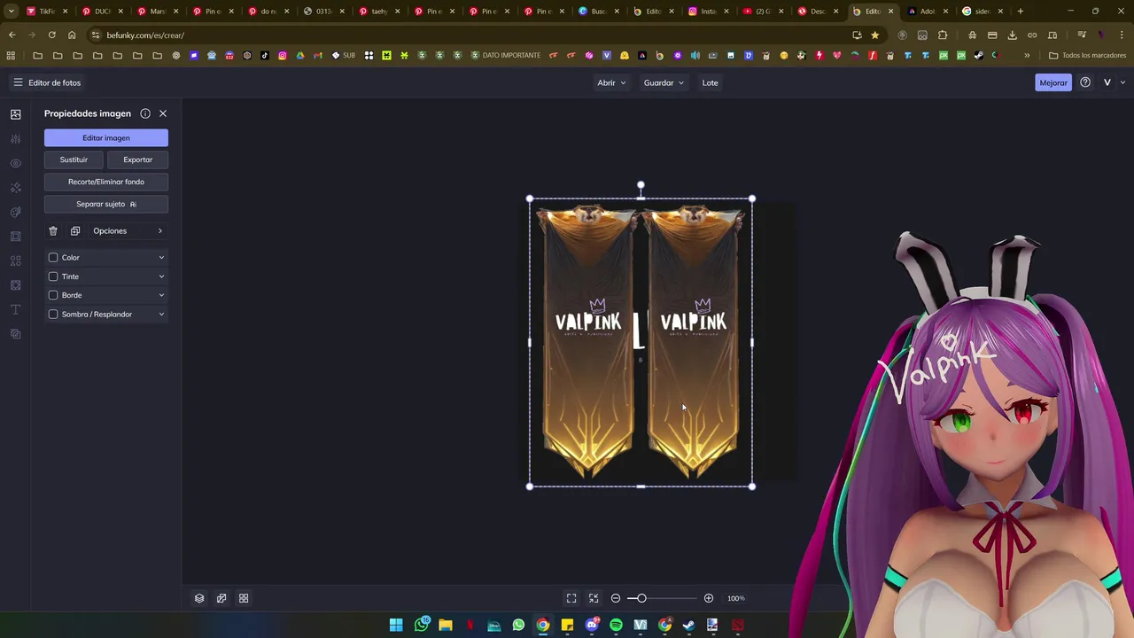Switch to the sider Google tab

(x=983, y=12)
